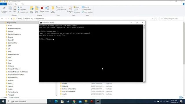Expand the recent locations chevron
The width and height of the screenshot is (185, 104).
click(x=9, y=18)
